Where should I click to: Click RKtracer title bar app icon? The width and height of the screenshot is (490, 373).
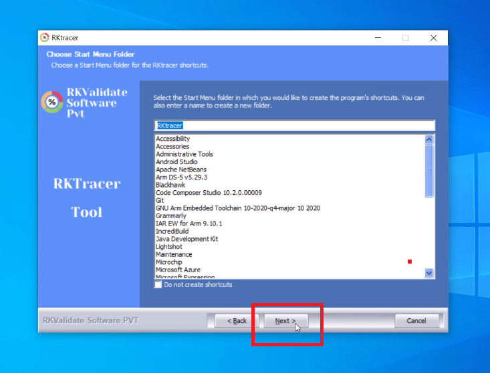tap(45, 38)
